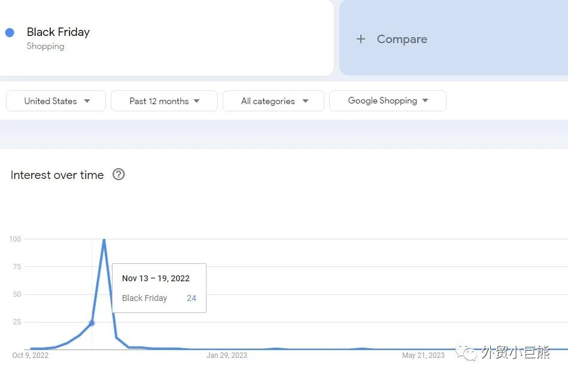Image resolution: width=568 pixels, height=377 pixels.
Task: Open the United States region dropdown
Action: [56, 101]
